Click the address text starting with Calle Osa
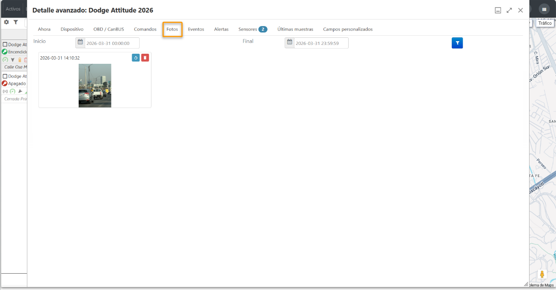The width and height of the screenshot is (556, 290). click(16, 67)
